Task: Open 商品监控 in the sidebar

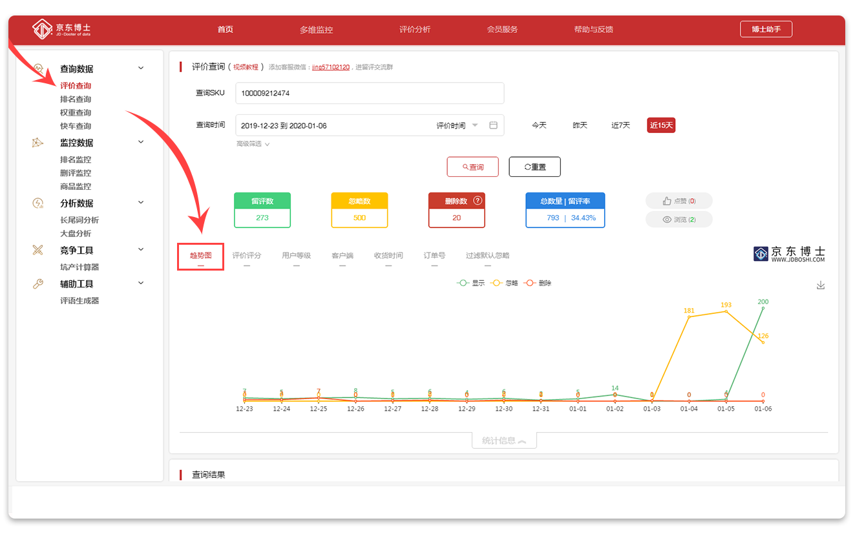Action: tap(76, 187)
